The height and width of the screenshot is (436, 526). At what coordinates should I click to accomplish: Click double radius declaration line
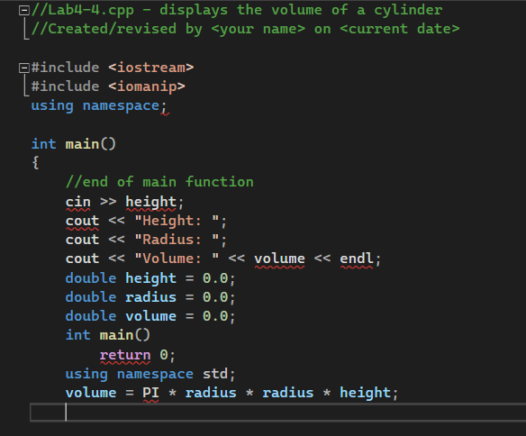[x=150, y=297]
